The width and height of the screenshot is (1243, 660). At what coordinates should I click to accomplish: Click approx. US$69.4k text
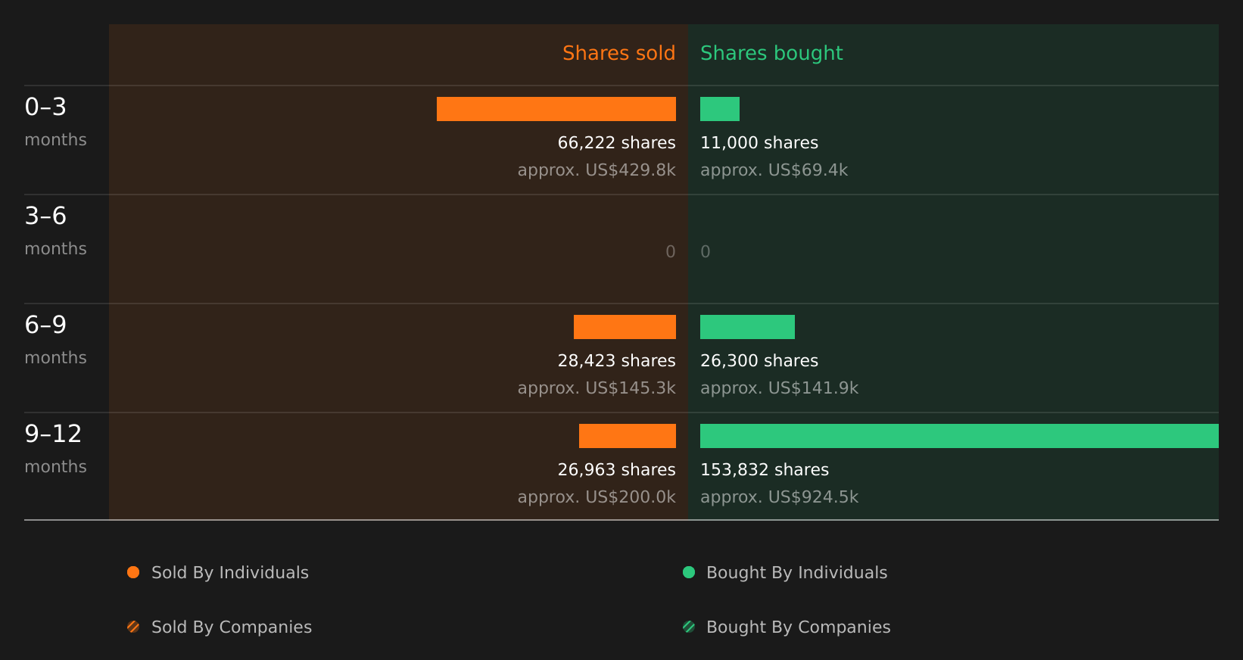774,170
